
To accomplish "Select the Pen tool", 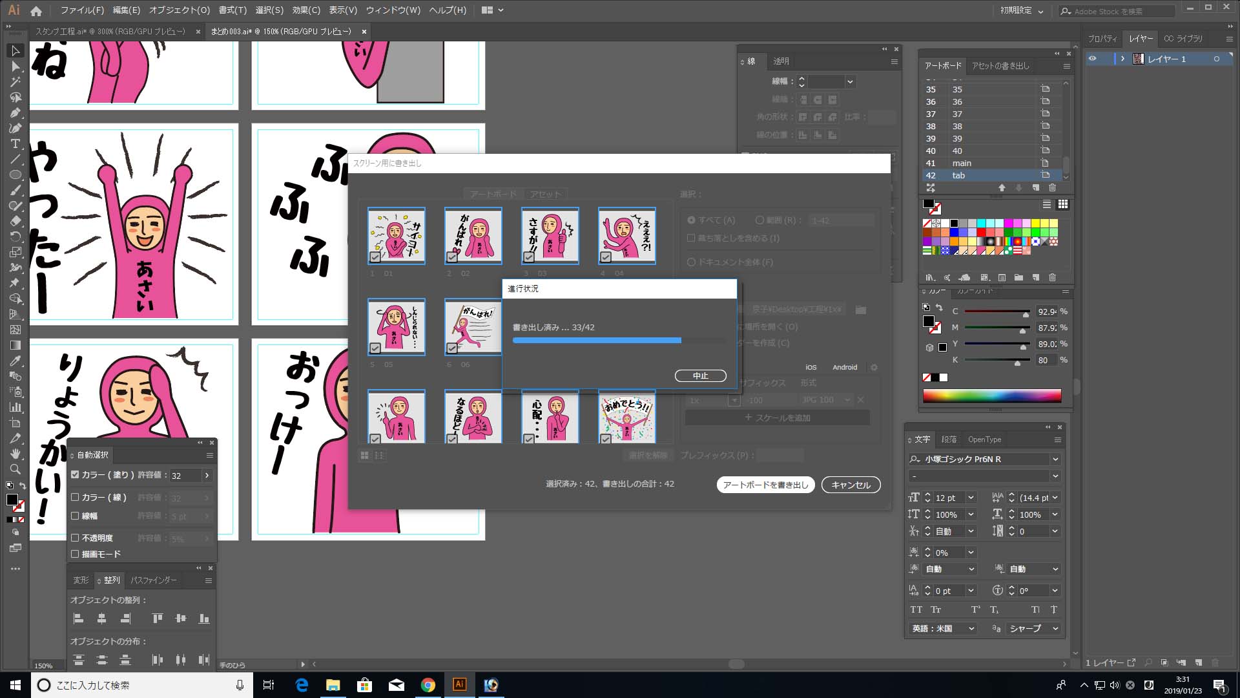I will pyautogui.click(x=15, y=113).
